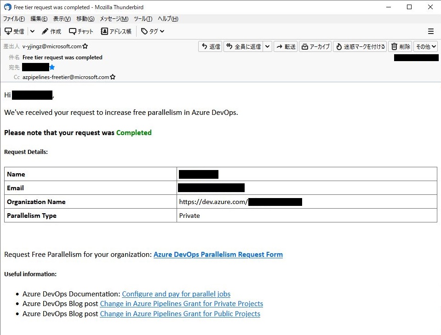Open the ヘルプ(H) menu
The height and width of the screenshot is (335, 441).
168,19
